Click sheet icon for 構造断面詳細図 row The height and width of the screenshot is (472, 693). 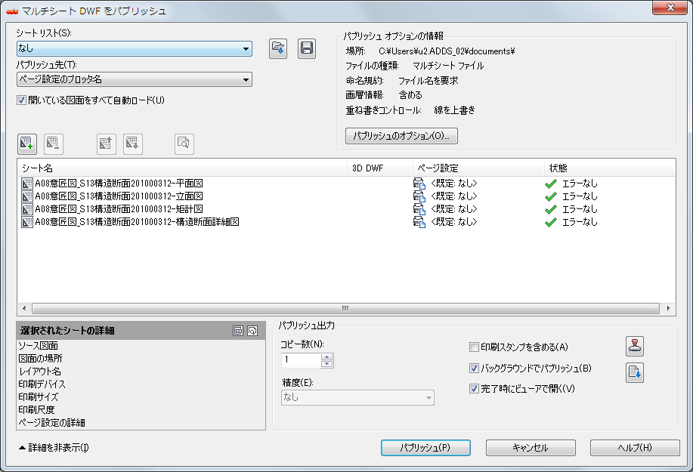tap(27, 221)
